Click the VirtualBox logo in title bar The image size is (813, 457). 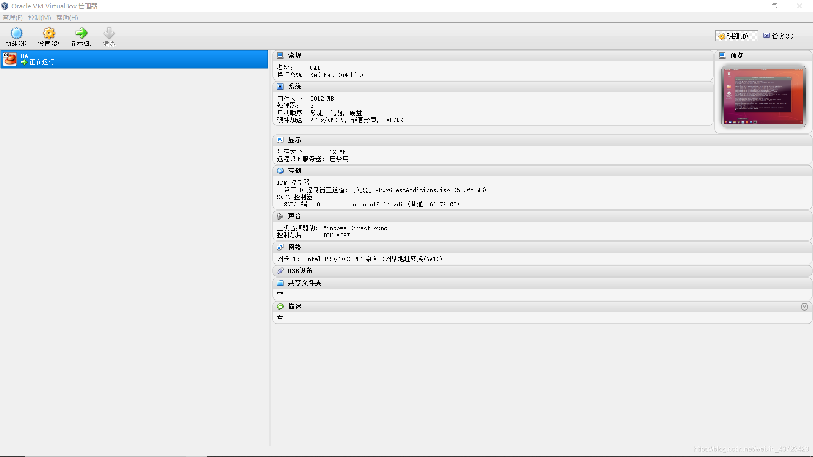5,6
